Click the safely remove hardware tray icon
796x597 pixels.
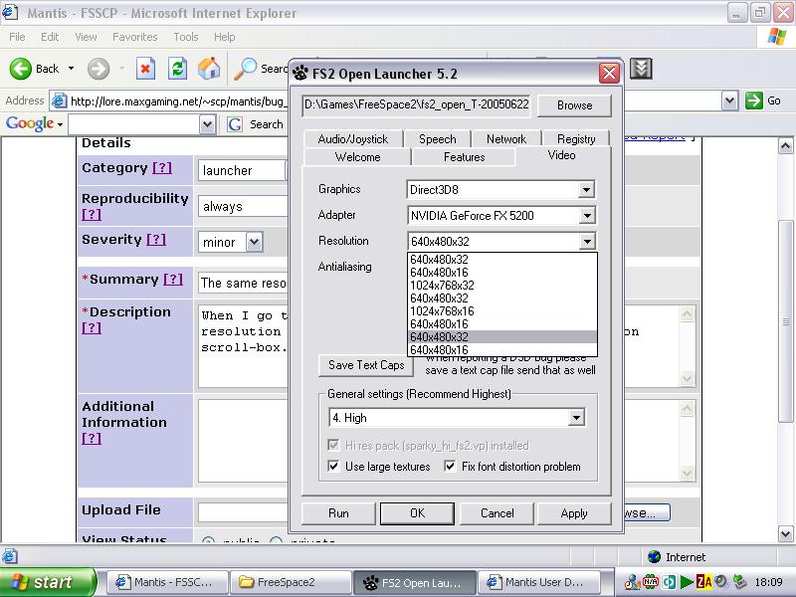tap(739, 582)
